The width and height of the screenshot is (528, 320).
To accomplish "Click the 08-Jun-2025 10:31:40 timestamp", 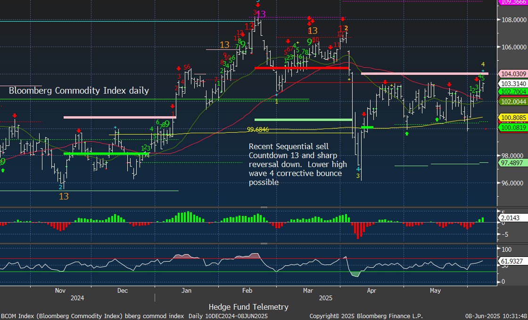I will 496,316.
